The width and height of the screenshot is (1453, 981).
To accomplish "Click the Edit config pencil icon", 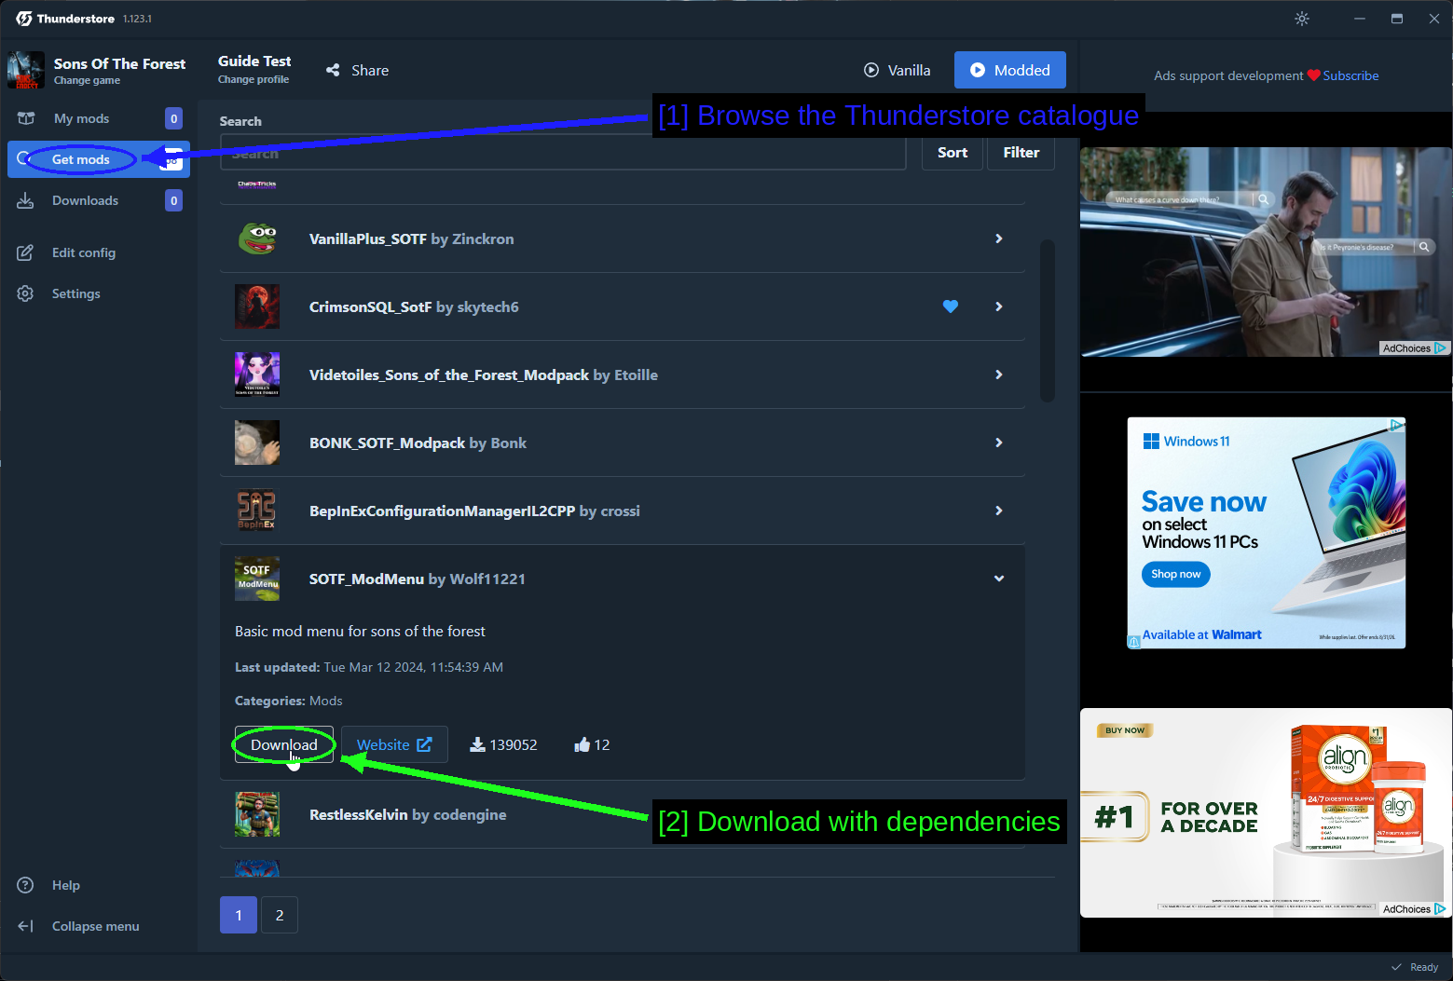I will coord(25,252).
